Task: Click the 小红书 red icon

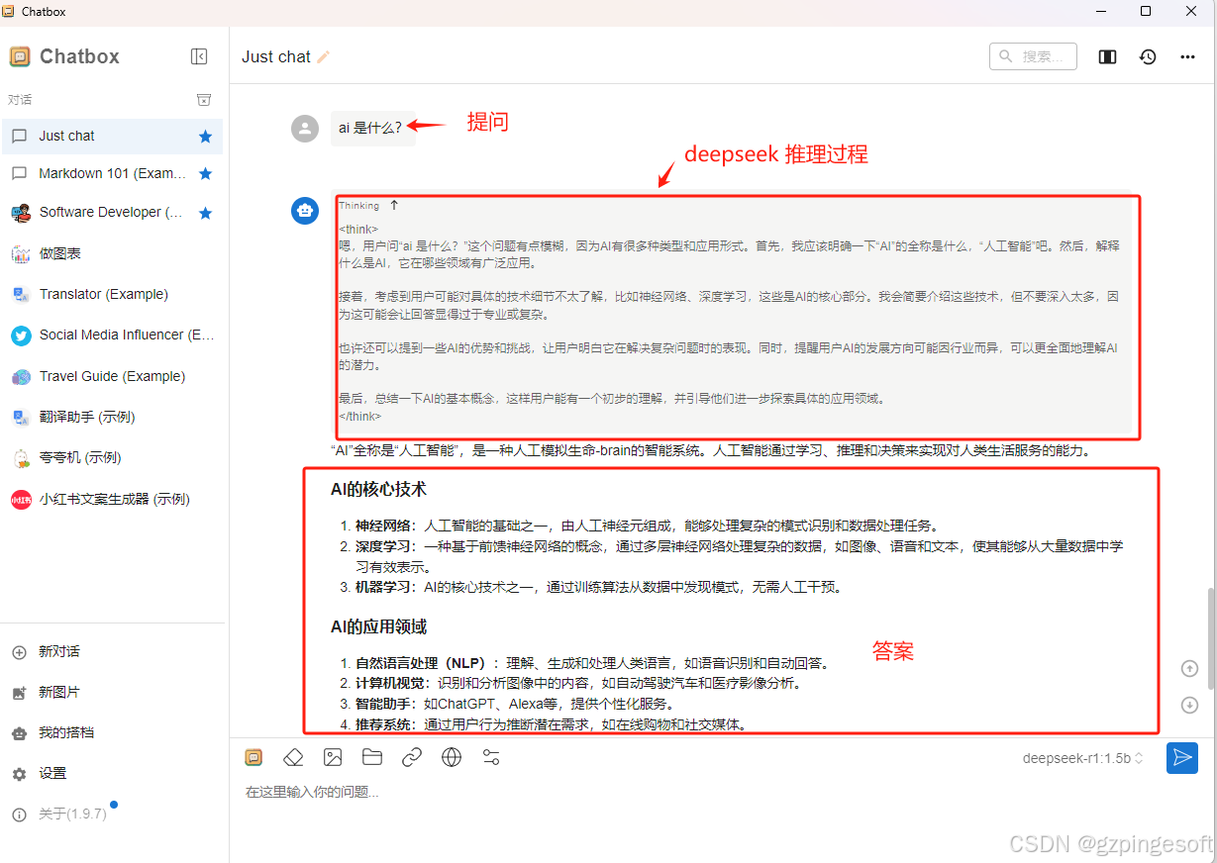Action: 21,499
